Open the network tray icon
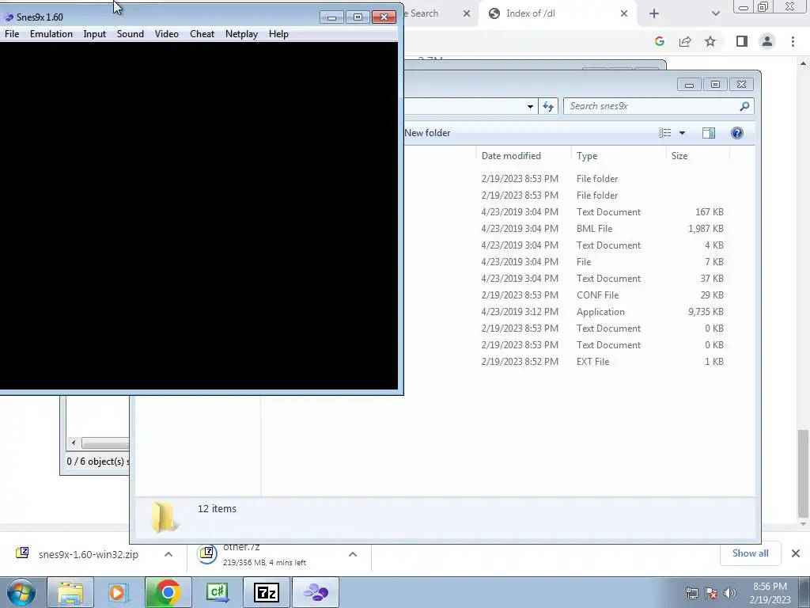 pos(692,593)
